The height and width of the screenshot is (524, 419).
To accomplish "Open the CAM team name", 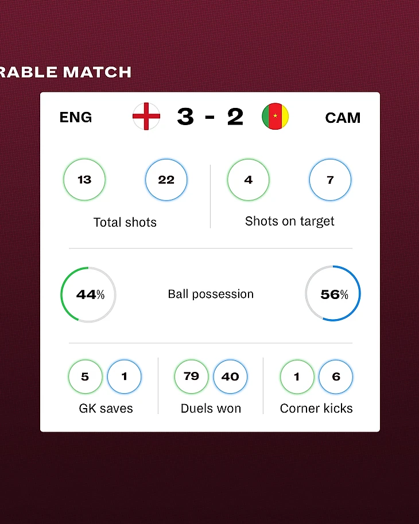I will 343,118.
